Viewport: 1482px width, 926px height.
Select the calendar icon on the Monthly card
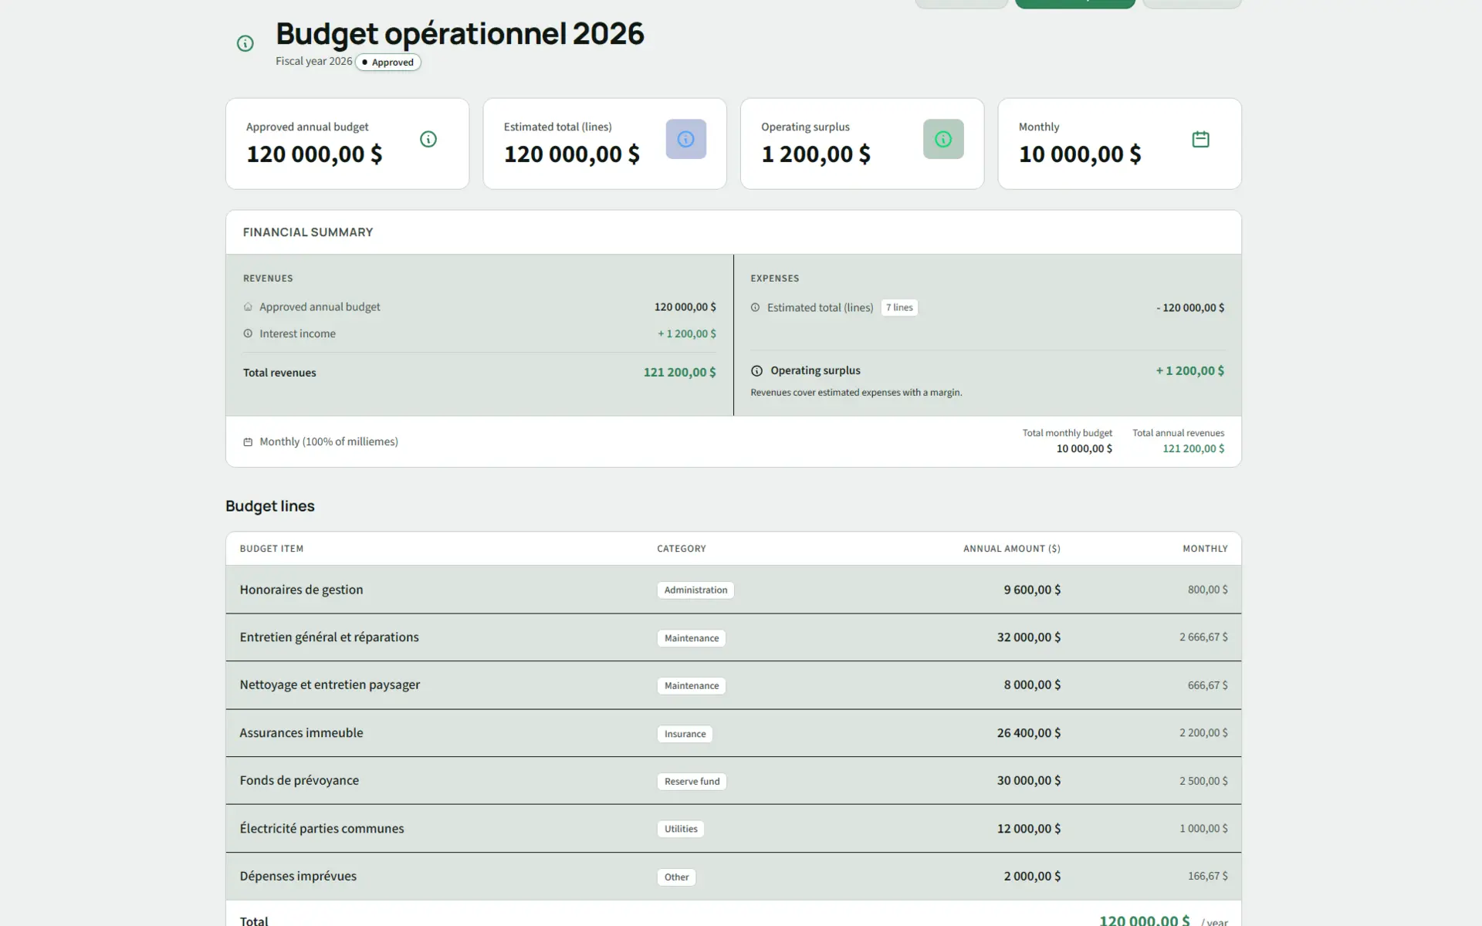1200,139
